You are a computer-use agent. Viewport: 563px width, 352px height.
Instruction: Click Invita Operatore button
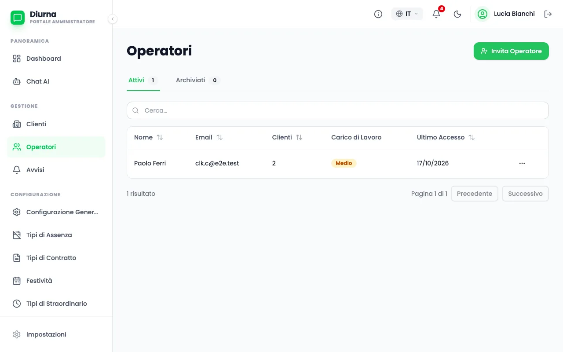click(511, 51)
